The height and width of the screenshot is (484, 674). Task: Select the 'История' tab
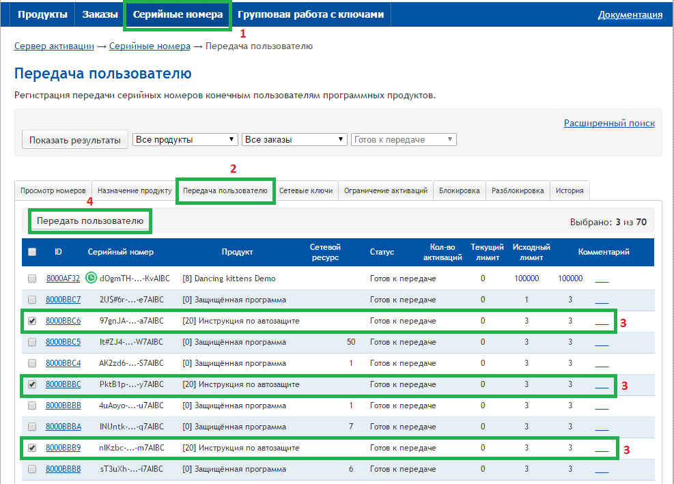coord(569,191)
